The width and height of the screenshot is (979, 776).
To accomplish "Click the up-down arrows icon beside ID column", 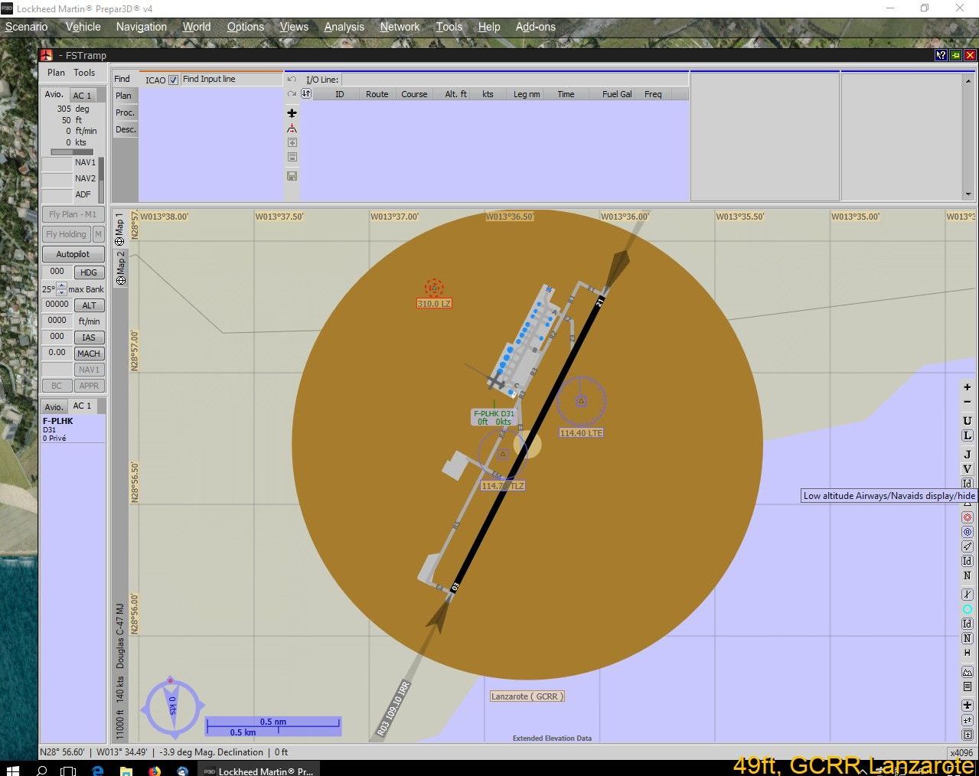I will (x=306, y=94).
